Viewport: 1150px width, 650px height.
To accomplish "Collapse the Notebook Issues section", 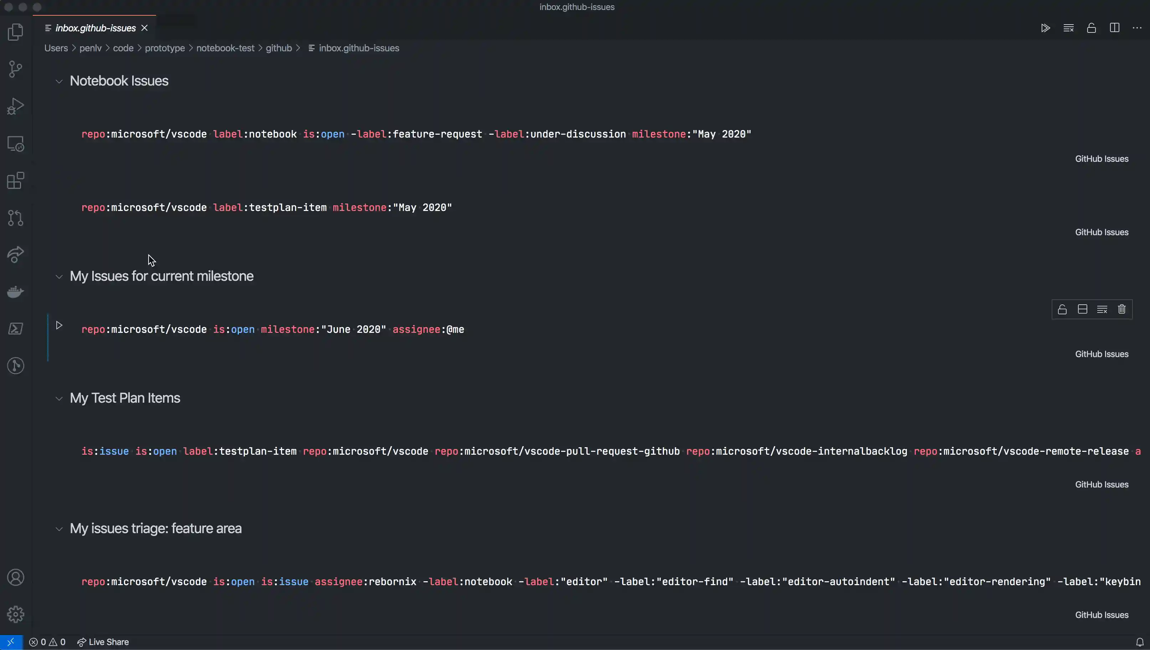I will pyautogui.click(x=60, y=81).
